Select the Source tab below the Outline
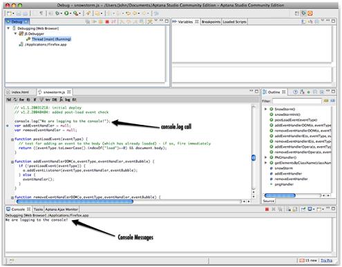 [269, 201]
